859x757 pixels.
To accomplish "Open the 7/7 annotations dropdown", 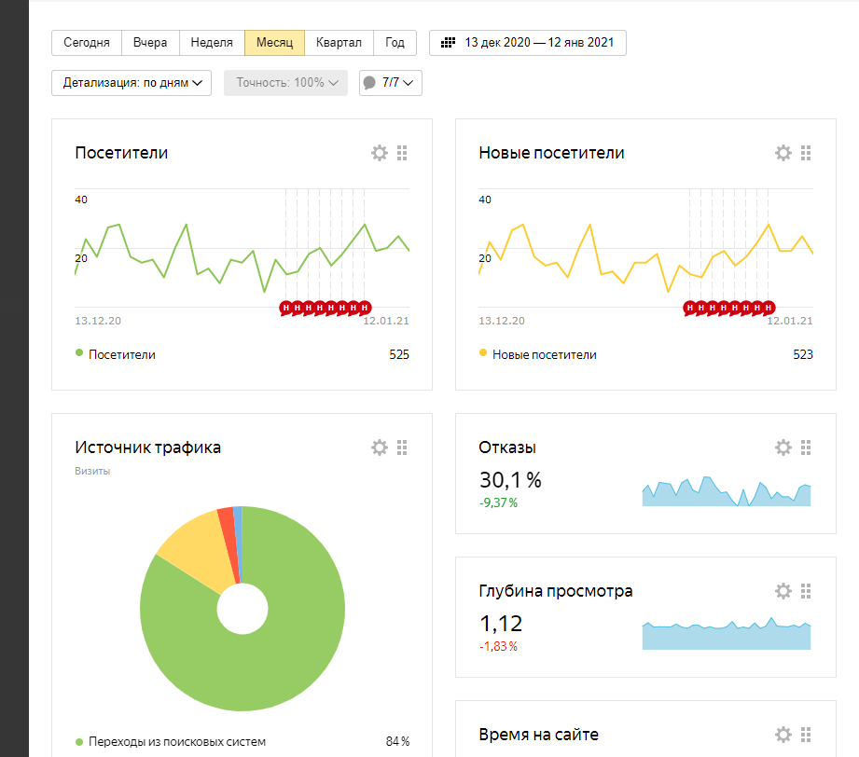I will 391,83.
